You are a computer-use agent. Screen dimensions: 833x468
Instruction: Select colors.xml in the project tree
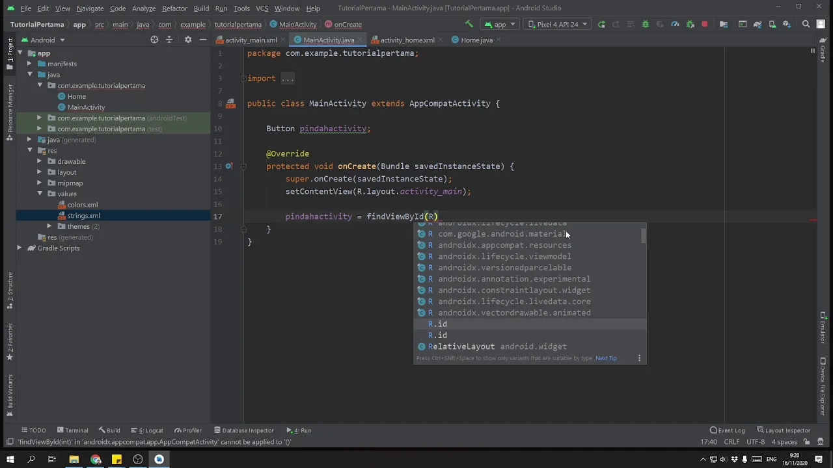pyautogui.click(x=83, y=205)
